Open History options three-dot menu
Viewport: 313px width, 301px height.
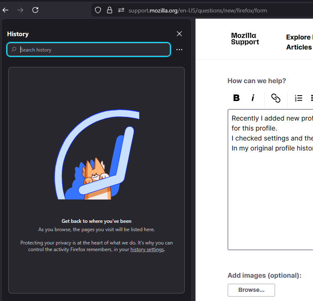tap(179, 49)
